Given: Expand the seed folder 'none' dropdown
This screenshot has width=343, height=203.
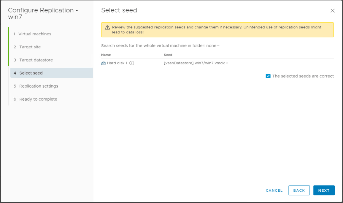Looking at the screenshot, I should (213, 46).
